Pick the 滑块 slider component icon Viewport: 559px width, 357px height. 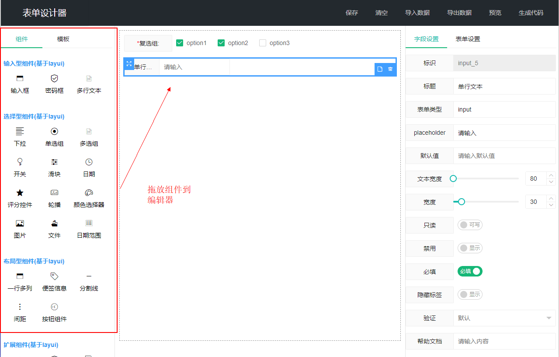tap(54, 162)
